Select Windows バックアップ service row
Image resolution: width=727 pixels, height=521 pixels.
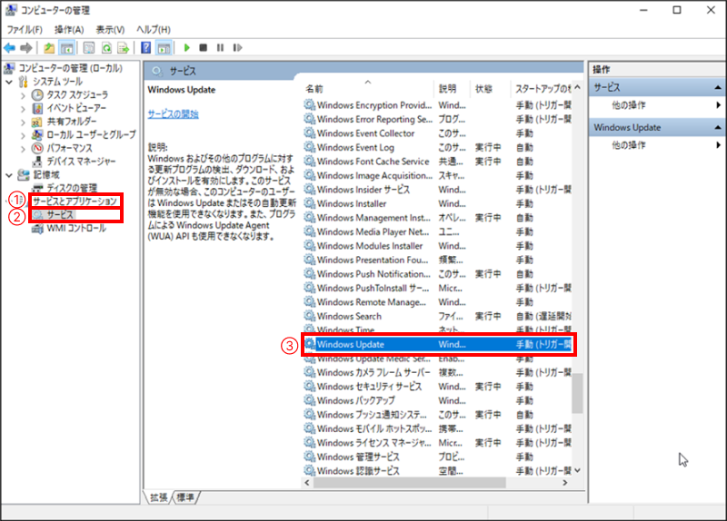click(x=438, y=400)
